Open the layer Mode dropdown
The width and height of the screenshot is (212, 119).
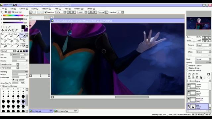(203, 59)
